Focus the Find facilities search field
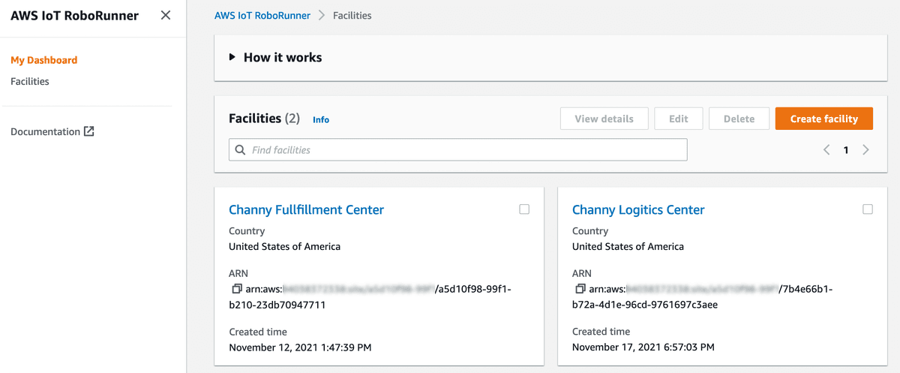The image size is (900, 373). pyautogui.click(x=458, y=150)
